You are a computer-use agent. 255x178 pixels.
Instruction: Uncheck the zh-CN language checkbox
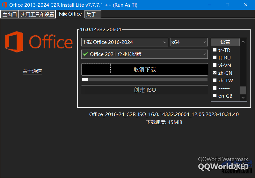[215, 72]
